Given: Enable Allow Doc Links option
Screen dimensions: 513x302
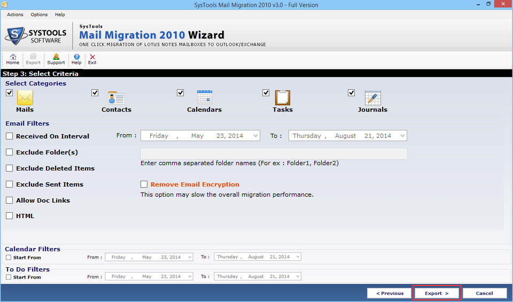Looking at the screenshot, I should pyautogui.click(x=10, y=200).
